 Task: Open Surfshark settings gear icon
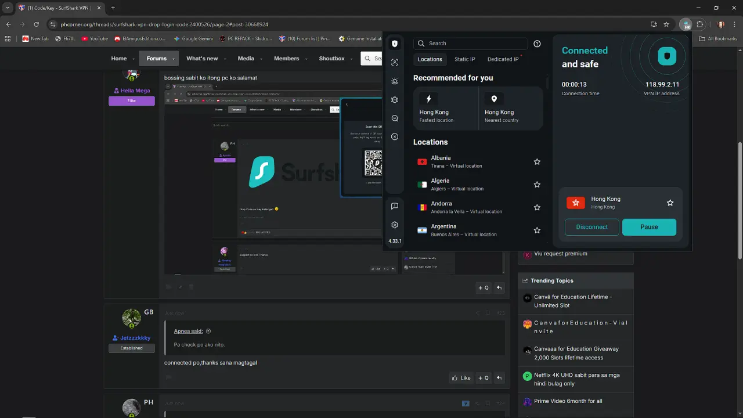395,225
